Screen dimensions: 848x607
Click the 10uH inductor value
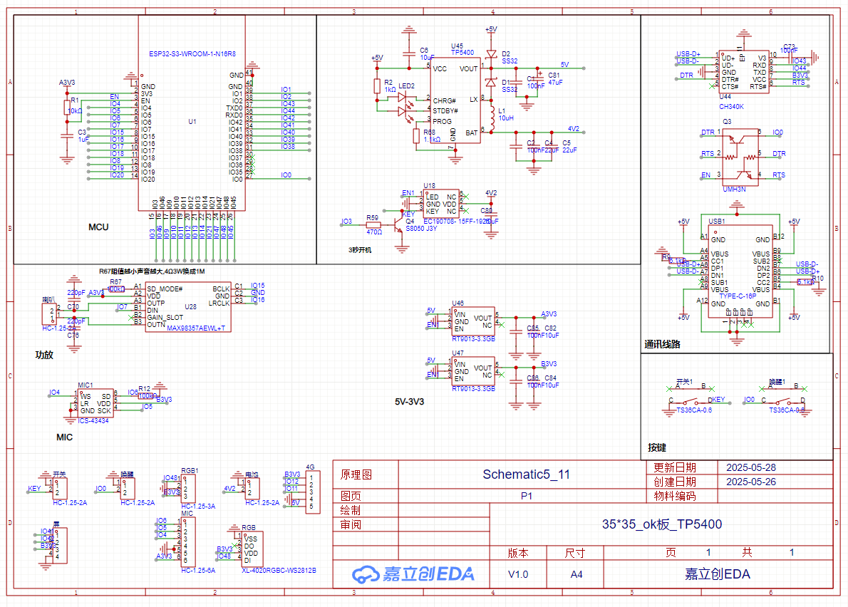(506, 118)
